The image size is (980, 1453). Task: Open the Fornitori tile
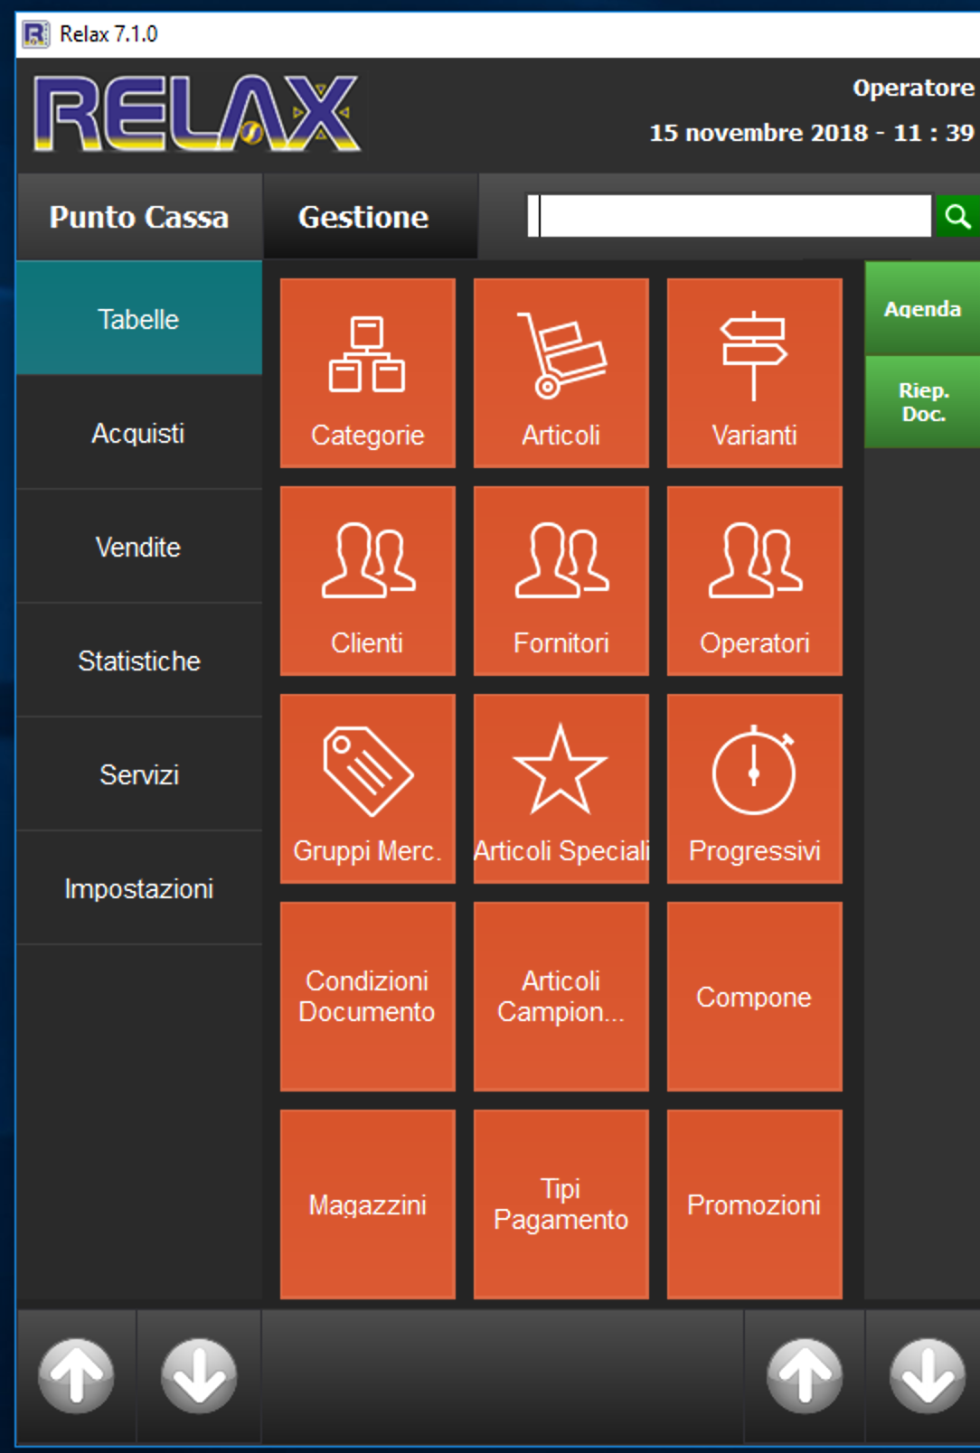(561, 581)
